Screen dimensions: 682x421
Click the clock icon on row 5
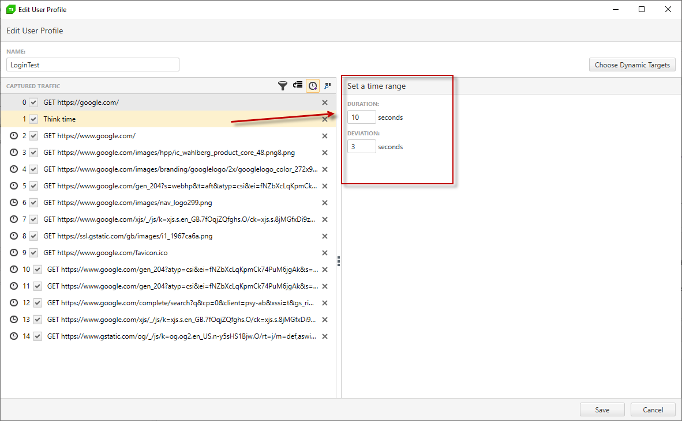[x=14, y=186]
